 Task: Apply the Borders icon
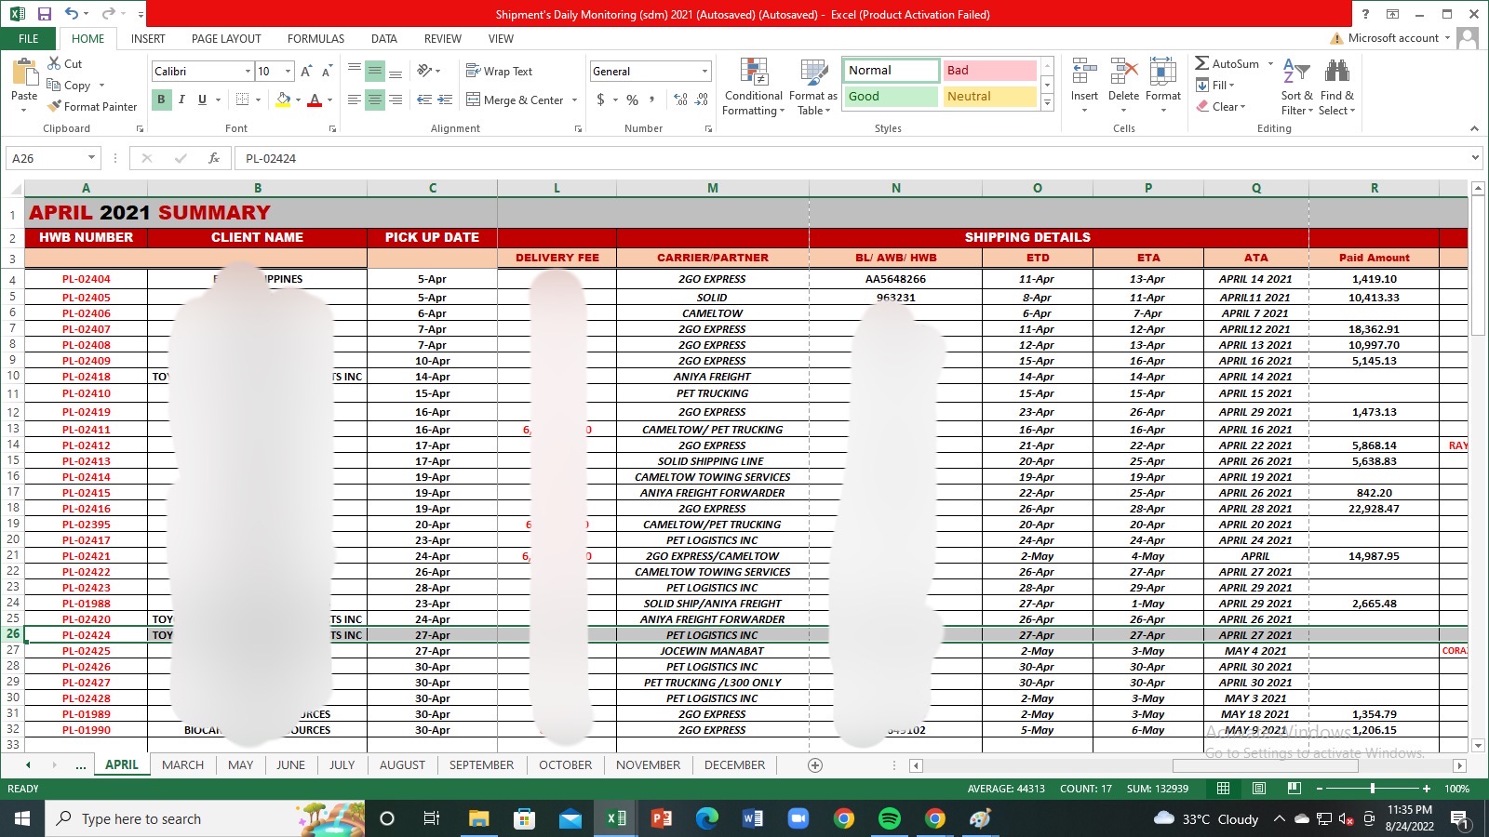pos(242,100)
